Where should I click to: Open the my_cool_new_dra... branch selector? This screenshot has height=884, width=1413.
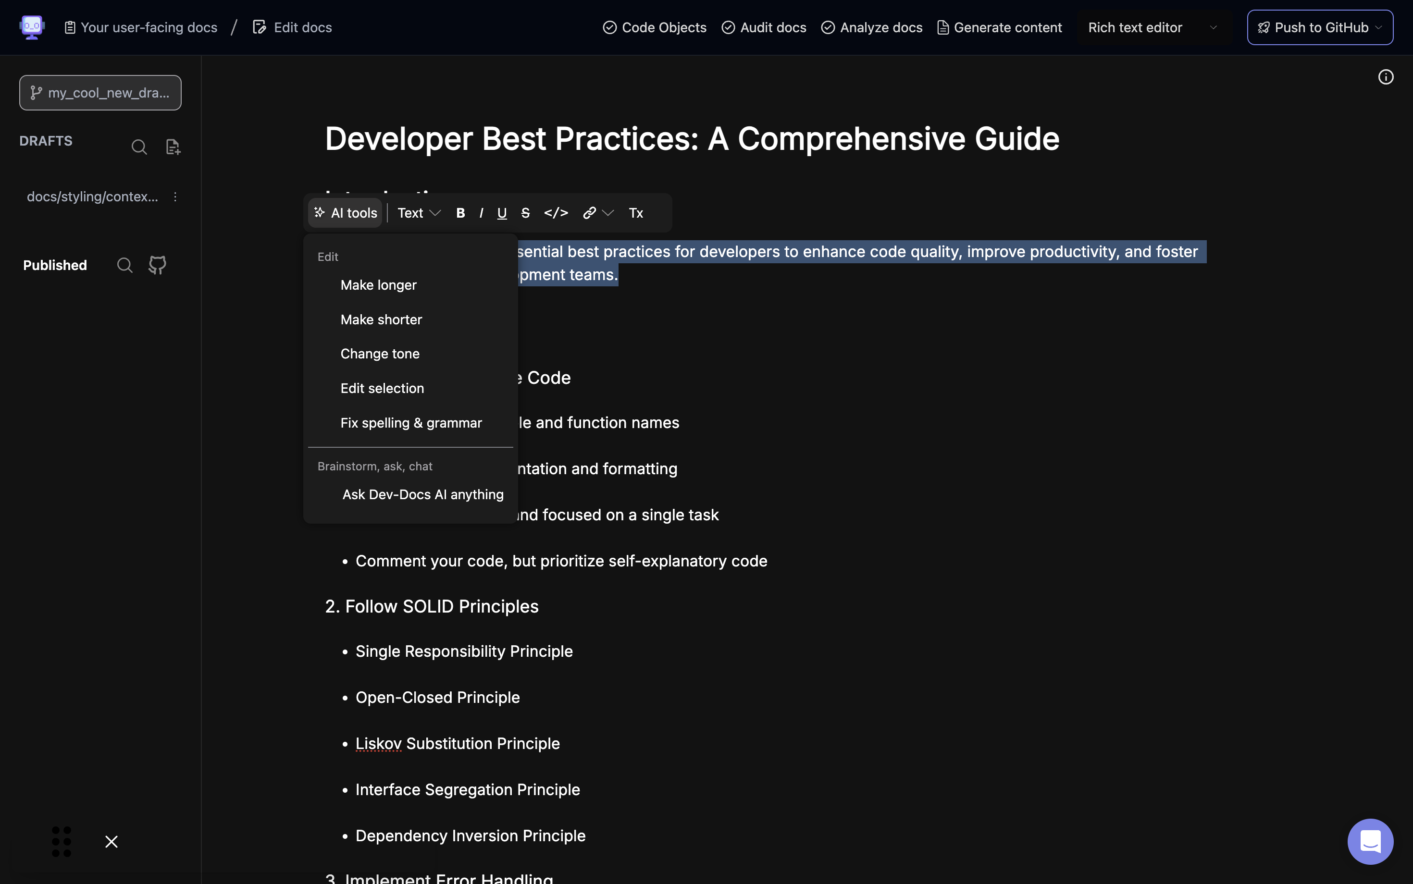point(100,92)
